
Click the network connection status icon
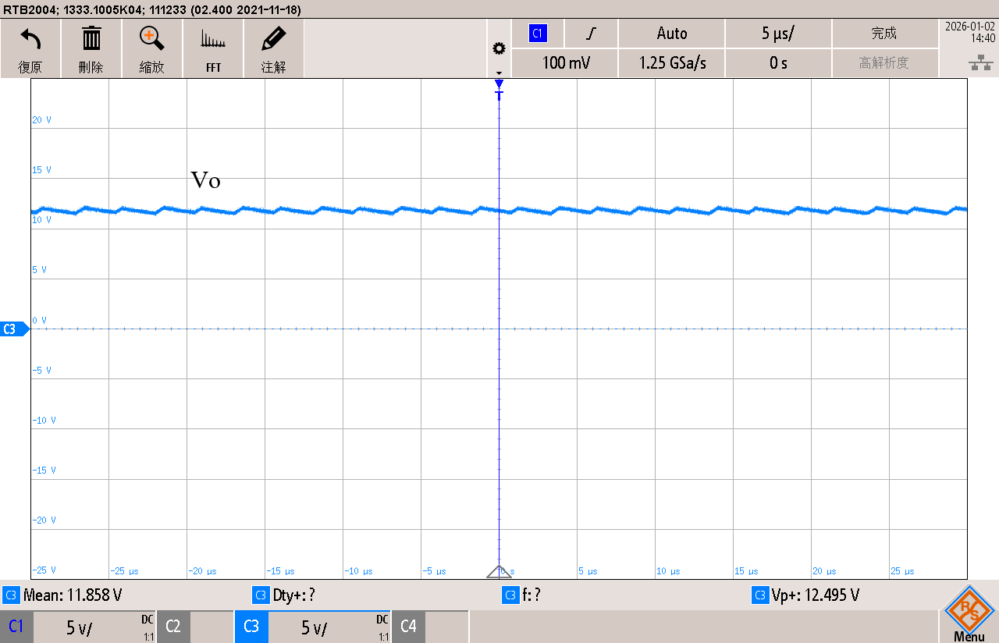(x=979, y=63)
